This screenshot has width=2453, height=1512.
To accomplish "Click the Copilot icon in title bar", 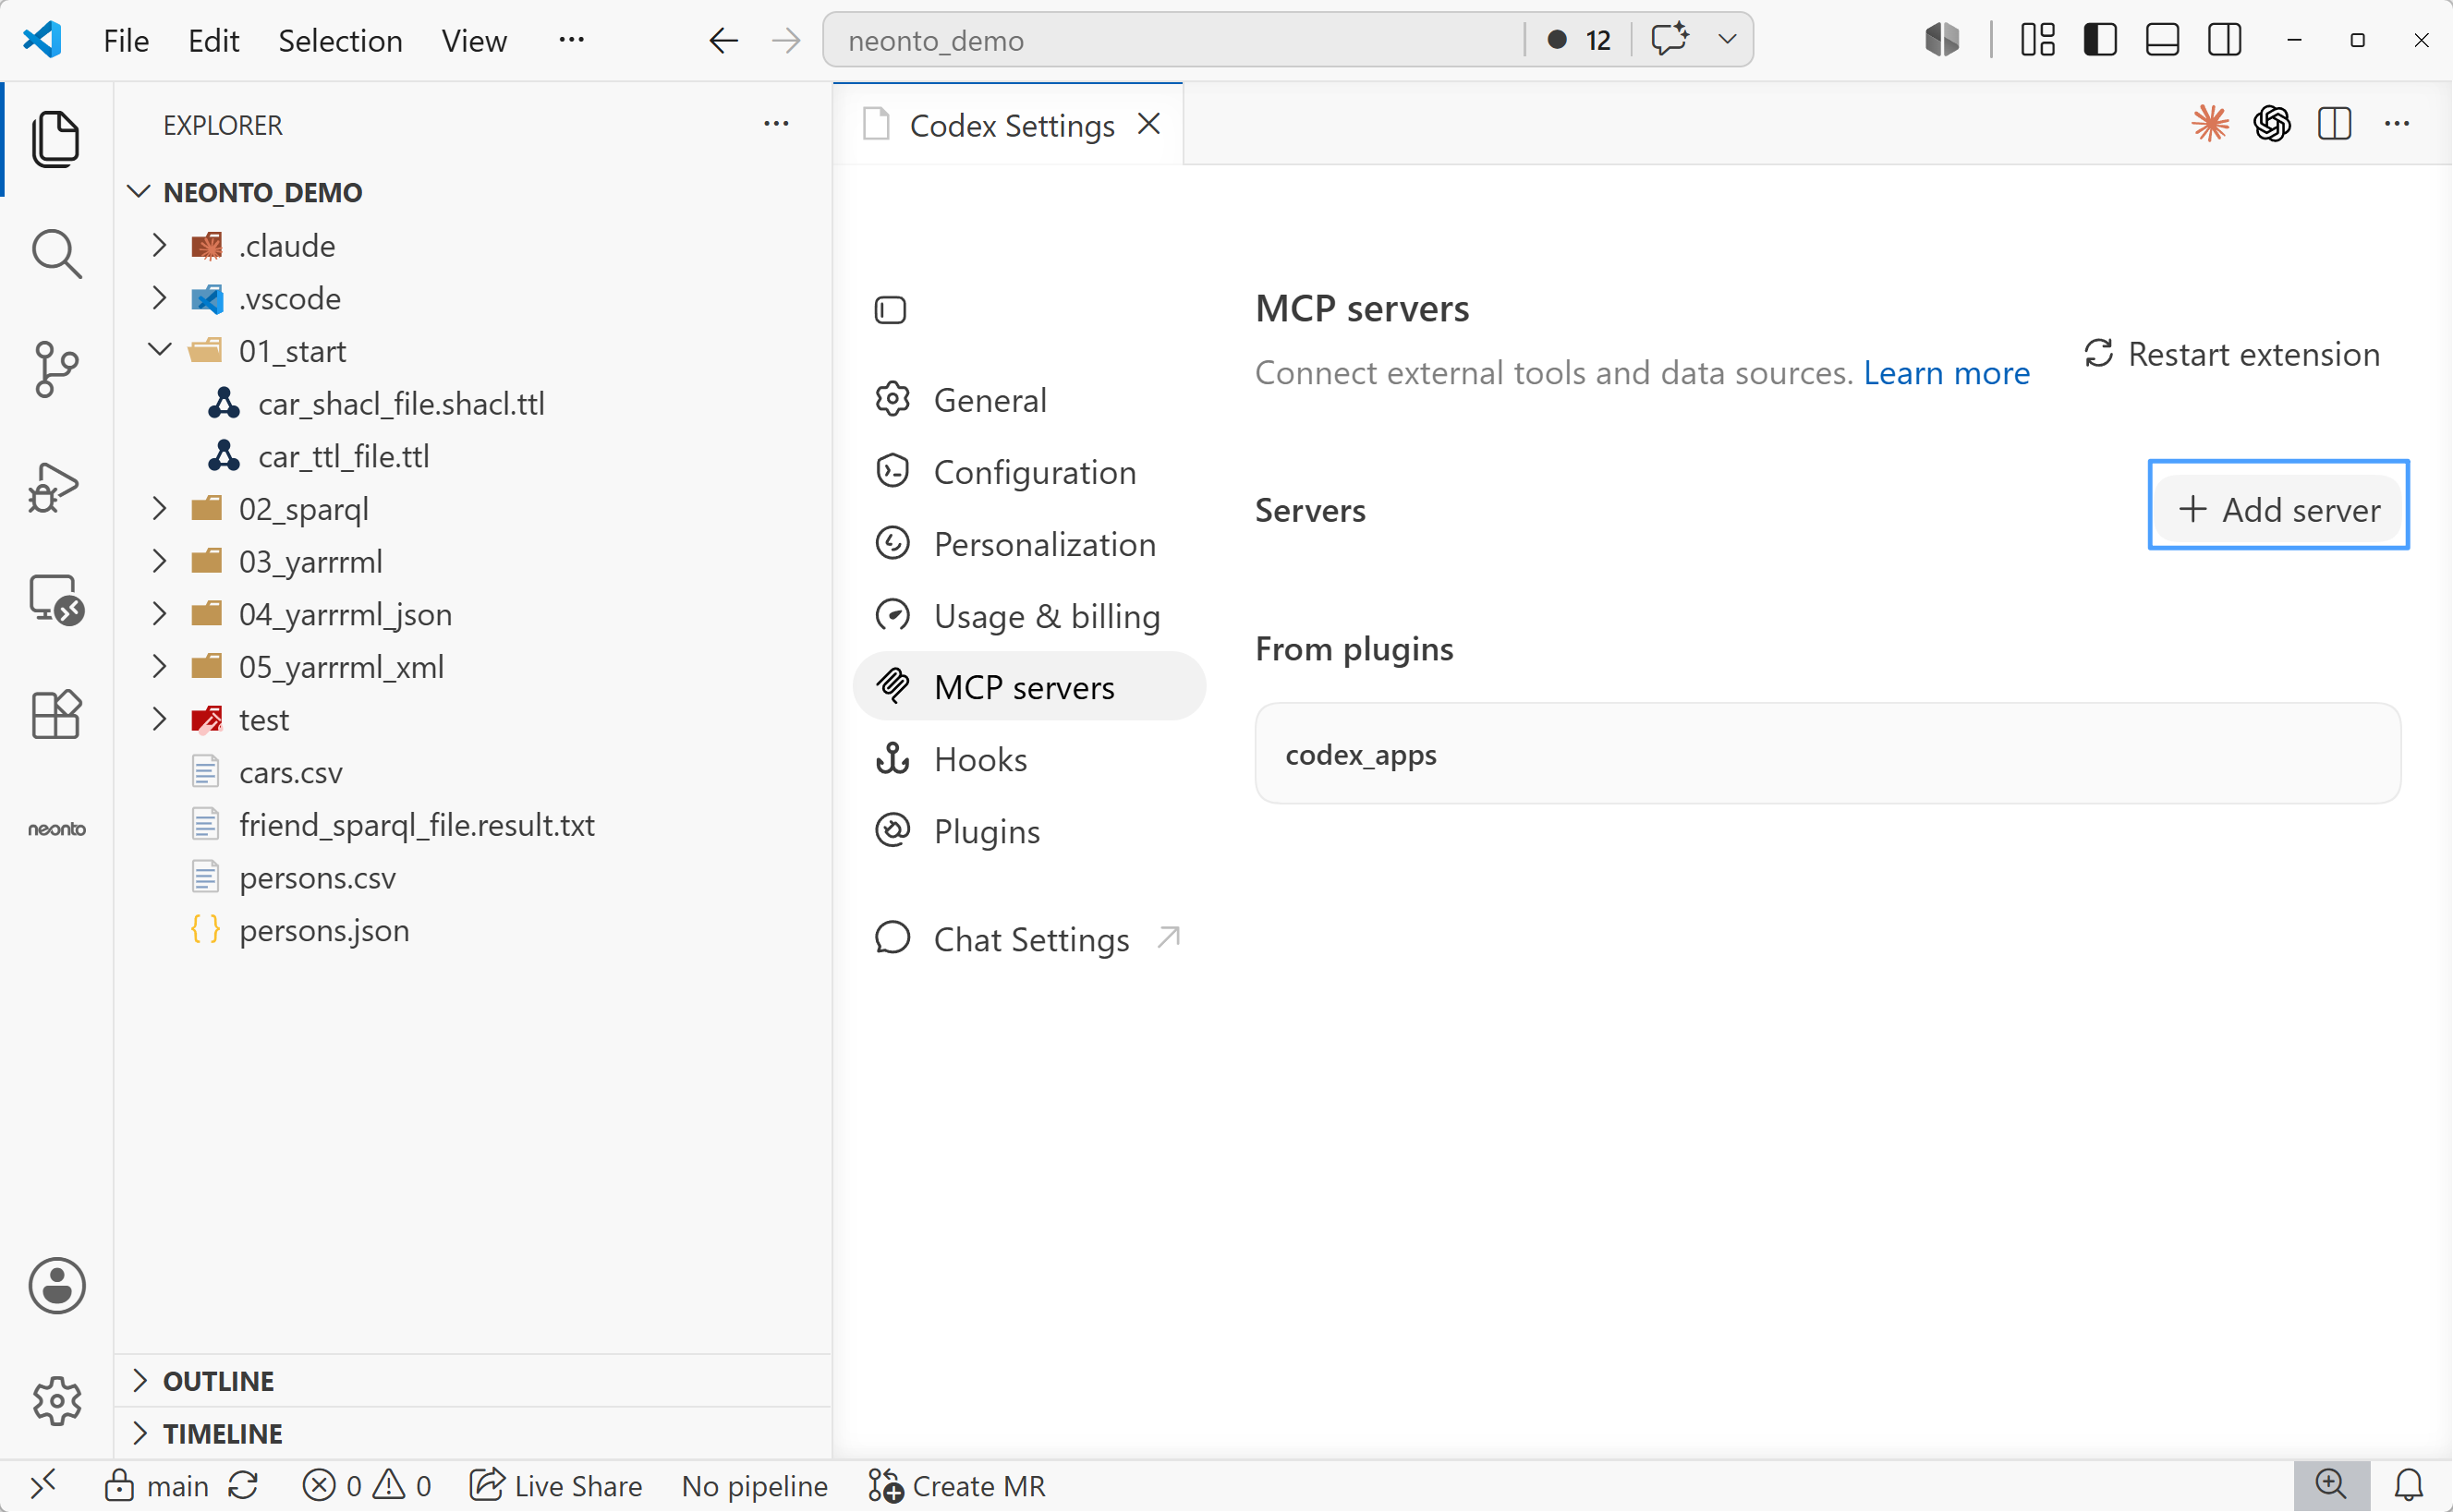I will point(1941,40).
